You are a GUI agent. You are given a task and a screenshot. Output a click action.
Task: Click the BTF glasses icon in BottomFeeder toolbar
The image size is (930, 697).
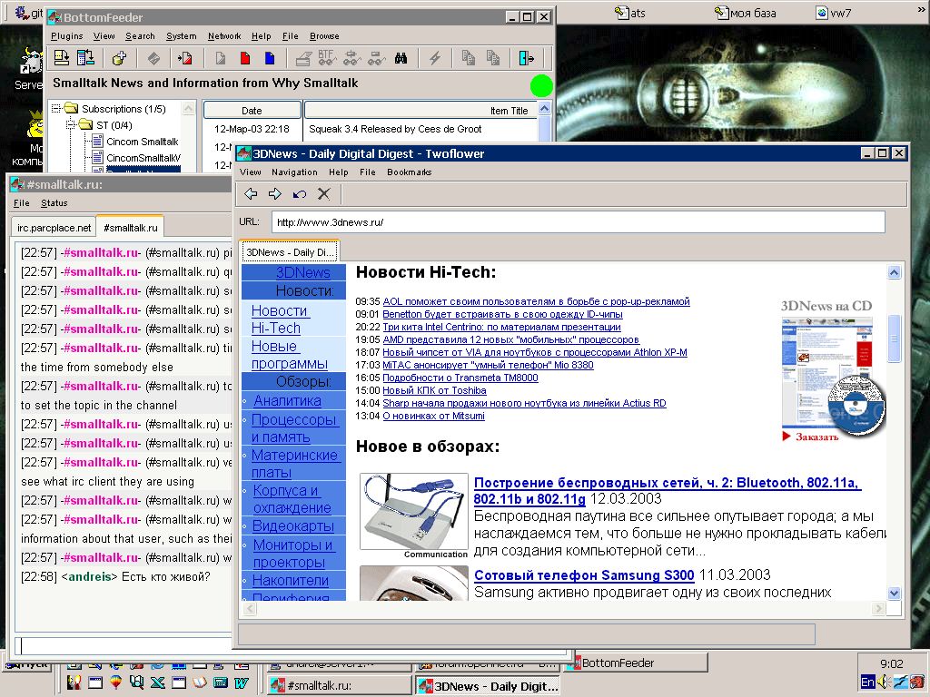click(327, 57)
